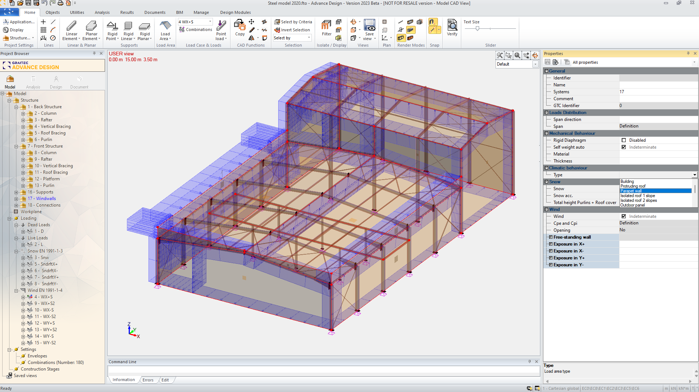The height and width of the screenshot is (392, 699).
Task: Click the workplane grid Plan icon
Action: [384, 22]
